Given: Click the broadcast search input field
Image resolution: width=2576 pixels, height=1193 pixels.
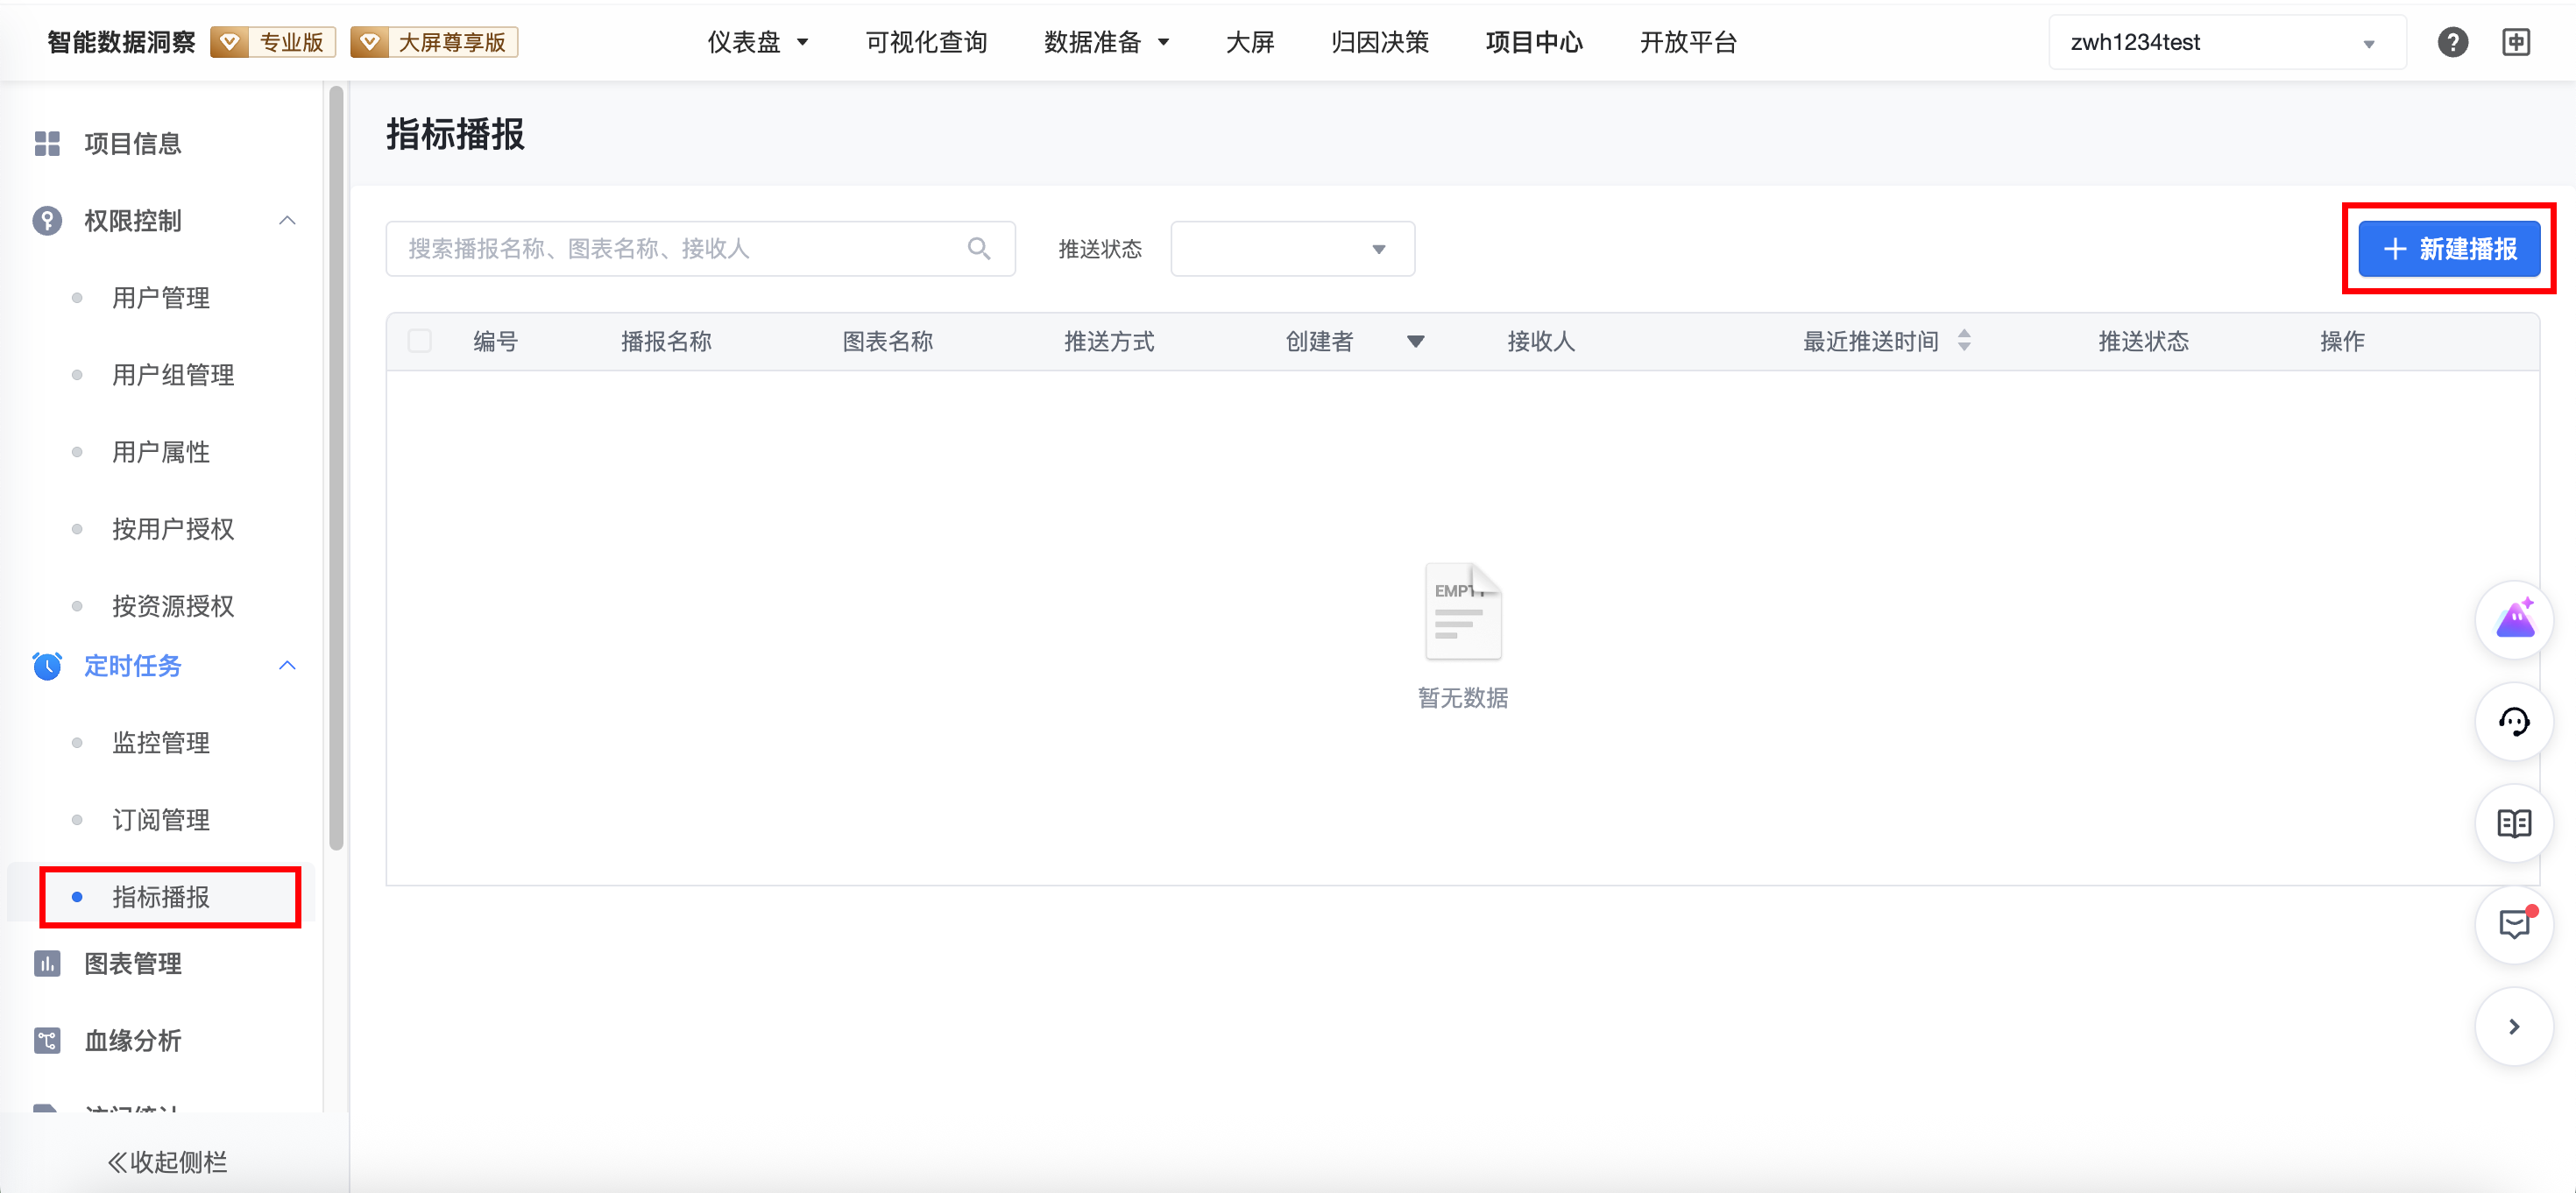Looking at the screenshot, I should (x=680, y=249).
